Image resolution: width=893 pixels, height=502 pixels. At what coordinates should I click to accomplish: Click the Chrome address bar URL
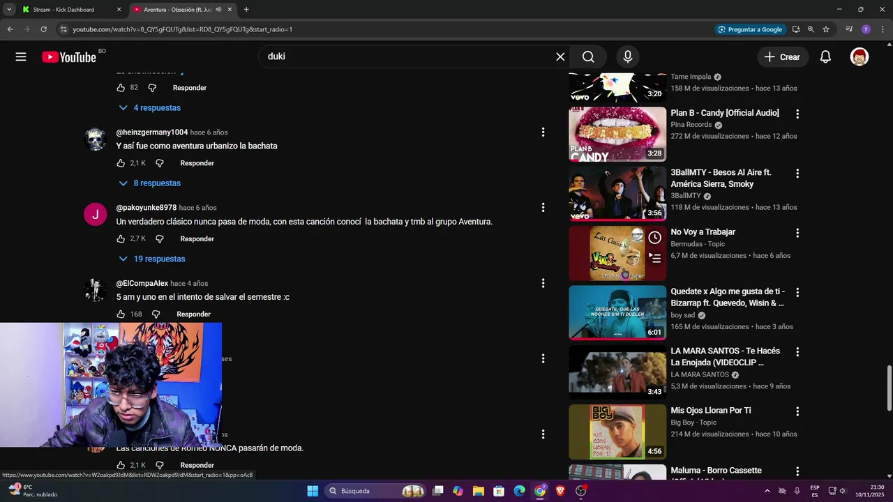(183, 29)
